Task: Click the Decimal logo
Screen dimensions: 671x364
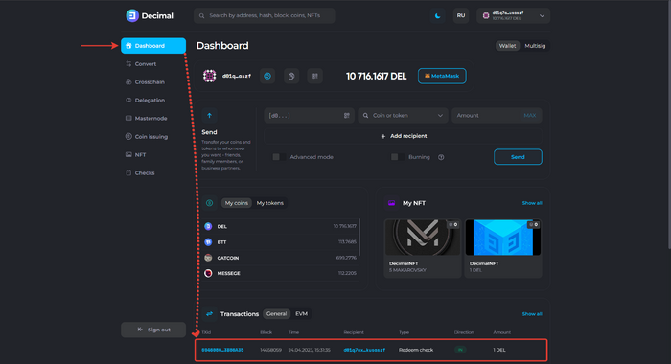Action: (x=150, y=16)
